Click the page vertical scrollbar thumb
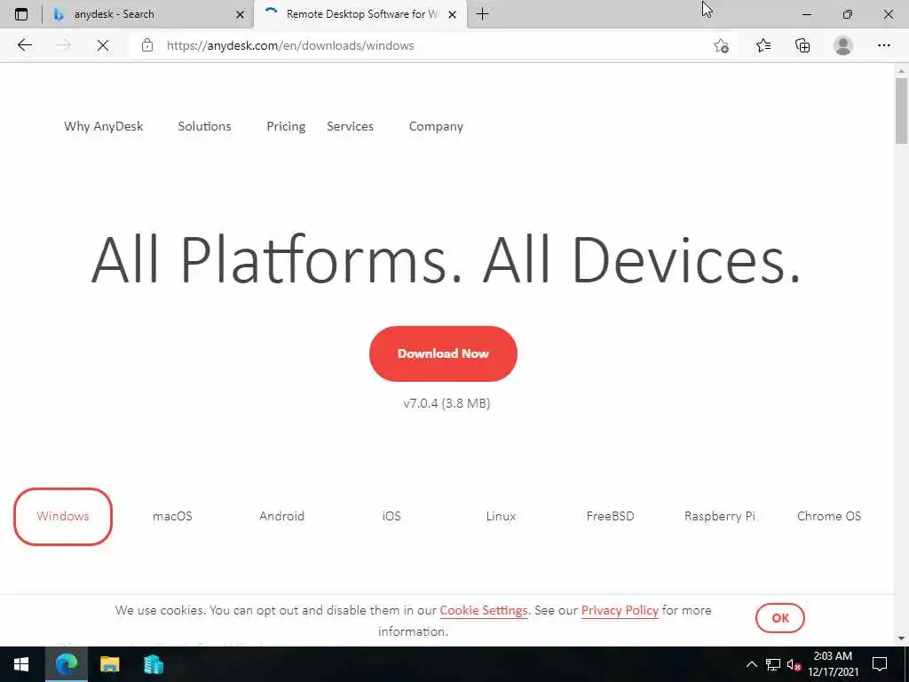Screen dimensions: 909x682 click(x=901, y=110)
